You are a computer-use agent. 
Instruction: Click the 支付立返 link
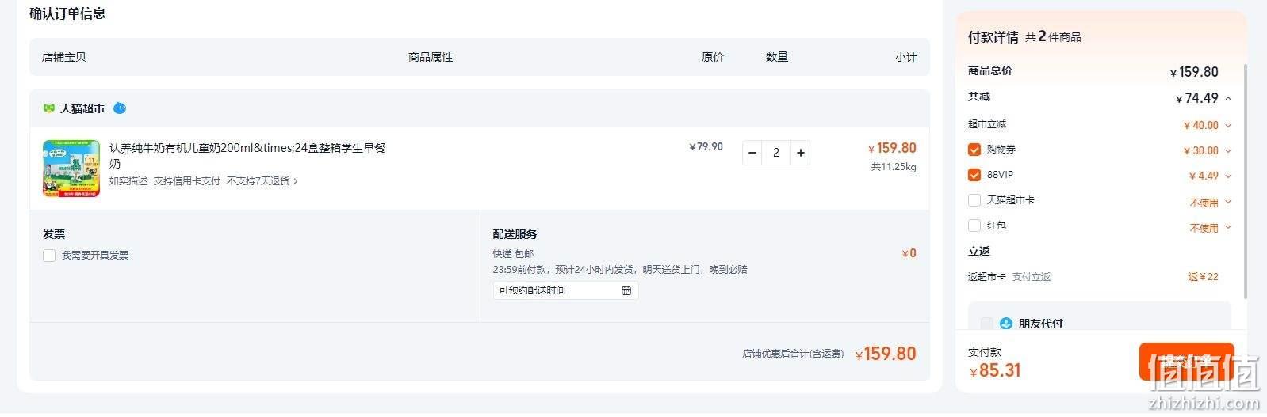pyautogui.click(x=1032, y=277)
